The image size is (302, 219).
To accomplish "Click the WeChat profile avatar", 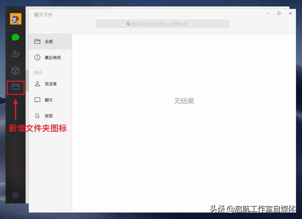I will [15, 18].
